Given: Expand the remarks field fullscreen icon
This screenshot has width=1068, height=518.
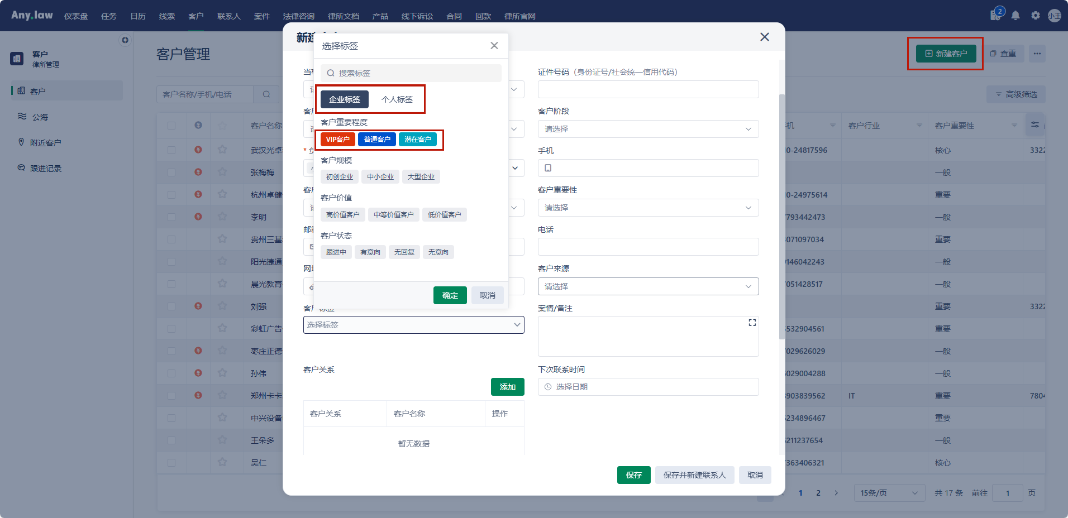Looking at the screenshot, I should (x=752, y=323).
